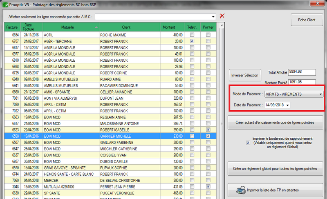Check Pointer for MERCER row
Image resolution: width=327 pixels, height=199 pixels.
tap(208, 180)
